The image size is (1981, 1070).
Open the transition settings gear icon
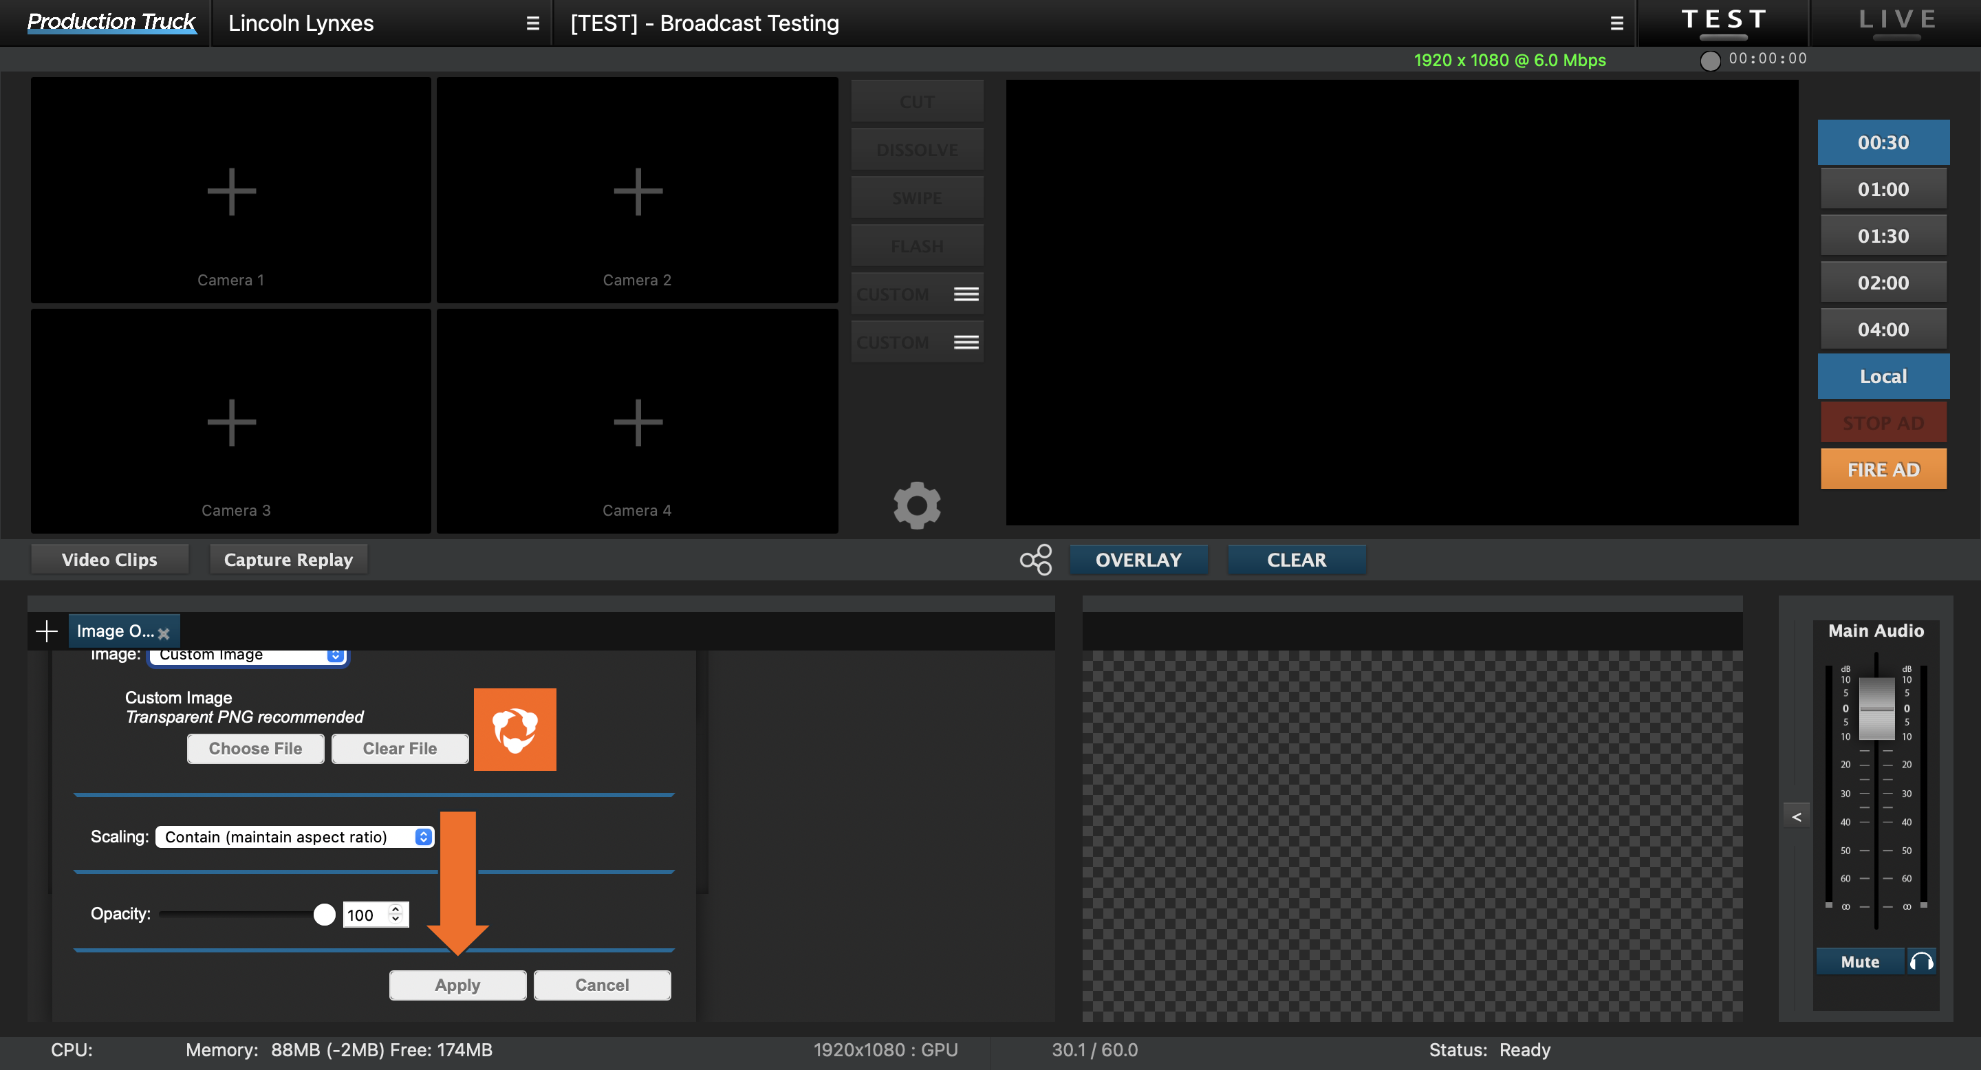[917, 505]
